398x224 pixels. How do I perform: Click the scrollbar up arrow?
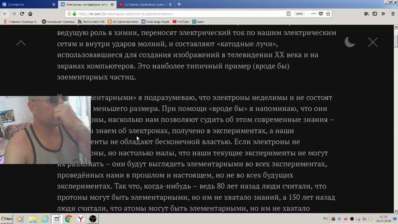(x=396, y=27)
